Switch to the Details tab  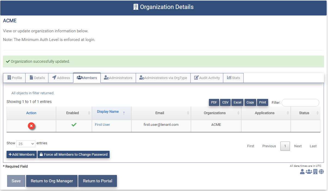pos(37,78)
